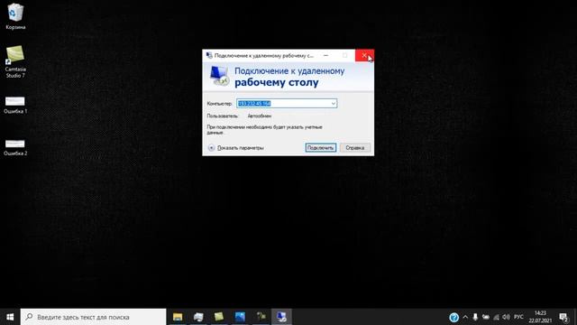Viewport: 577px width, 325px height.
Task: Click the Подключить button
Action: tap(321, 148)
